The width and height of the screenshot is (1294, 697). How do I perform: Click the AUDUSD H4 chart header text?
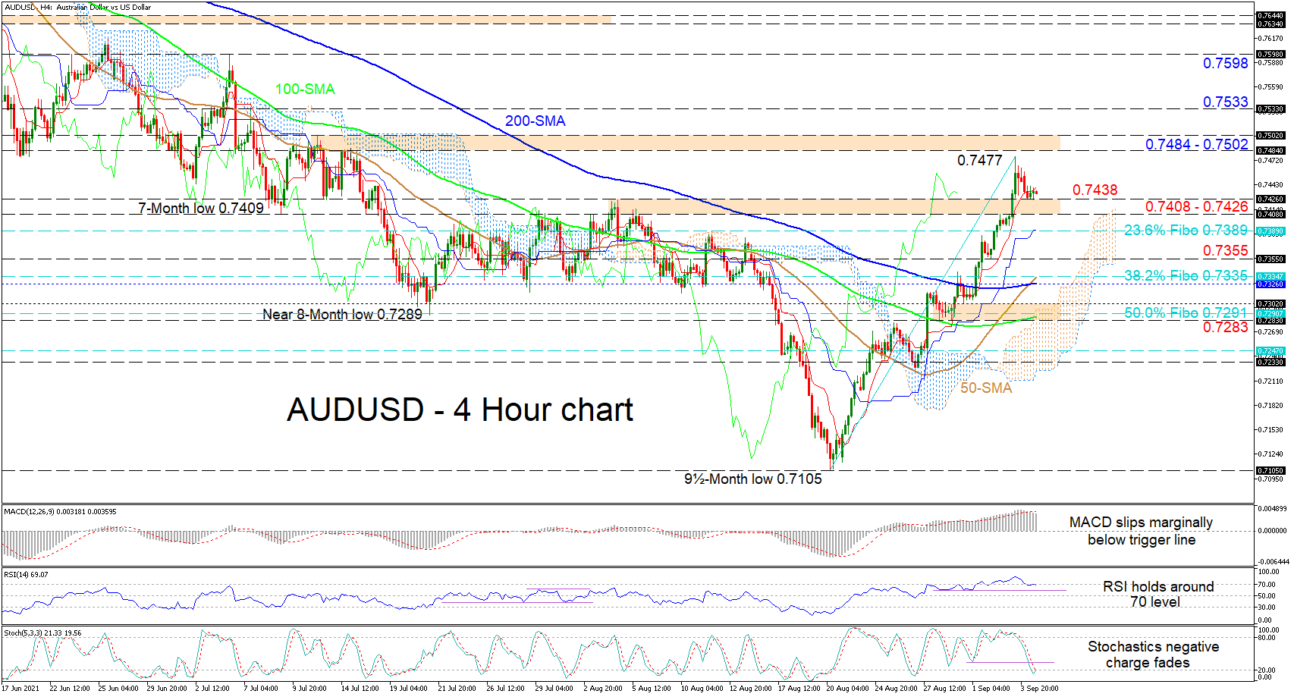[78, 8]
